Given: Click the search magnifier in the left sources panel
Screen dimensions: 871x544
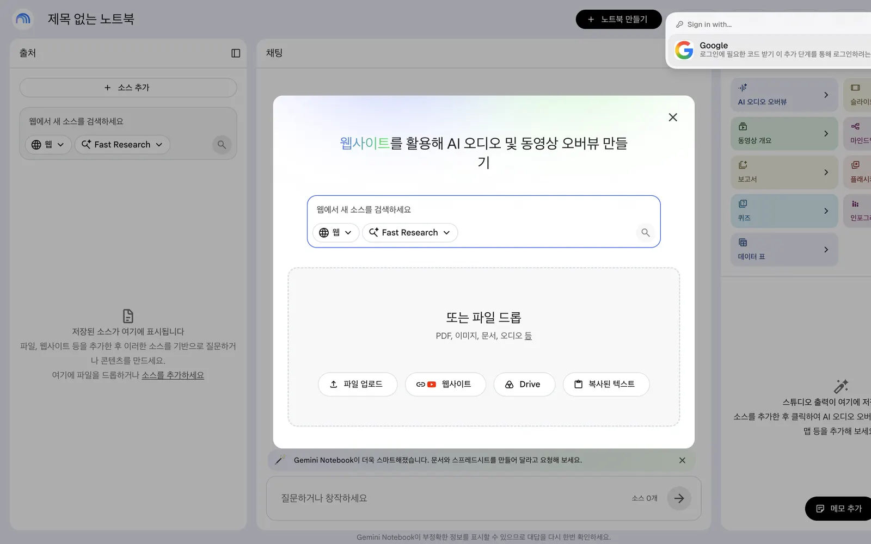Looking at the screenshot, I should 222,145.
